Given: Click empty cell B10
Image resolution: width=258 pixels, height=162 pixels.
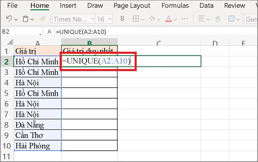Looking at the screenshot, I should pyautogui.click(x=90, y=146).
